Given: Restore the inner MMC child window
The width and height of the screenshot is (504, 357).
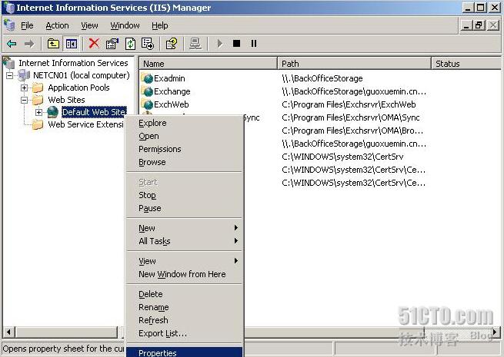Looking at the screenshot, I should (479, 25).
